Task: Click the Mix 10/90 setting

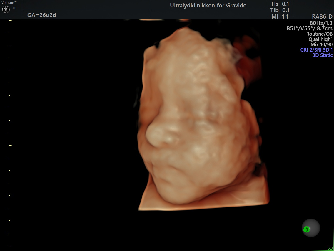Action: coord(321,44)
